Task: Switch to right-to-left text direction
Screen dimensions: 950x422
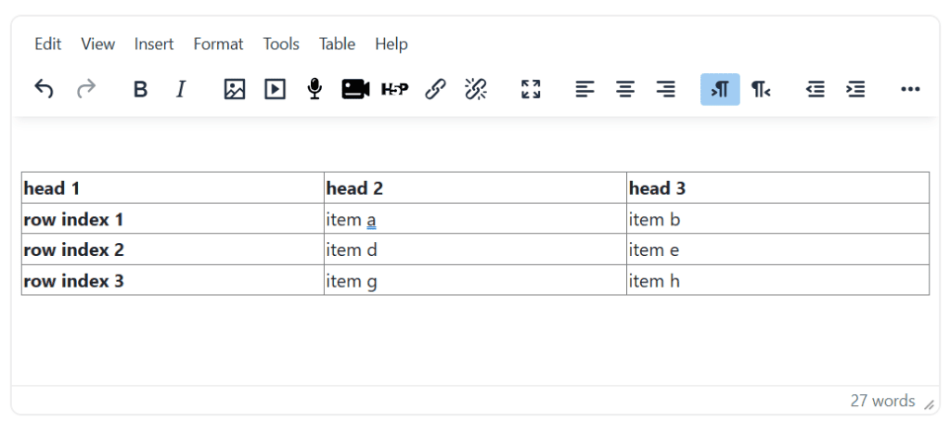Action: coord(761,89)
